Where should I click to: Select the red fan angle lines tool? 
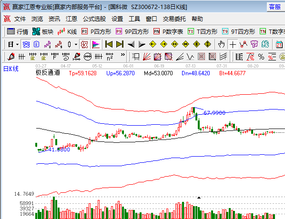(x=147, y=57)
